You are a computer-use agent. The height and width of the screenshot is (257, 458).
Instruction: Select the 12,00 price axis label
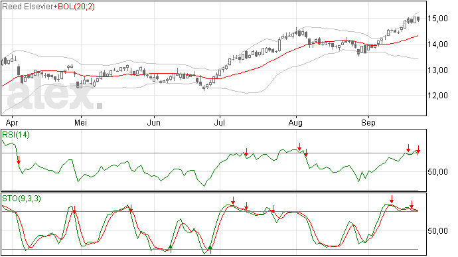[x=437, y=96]
